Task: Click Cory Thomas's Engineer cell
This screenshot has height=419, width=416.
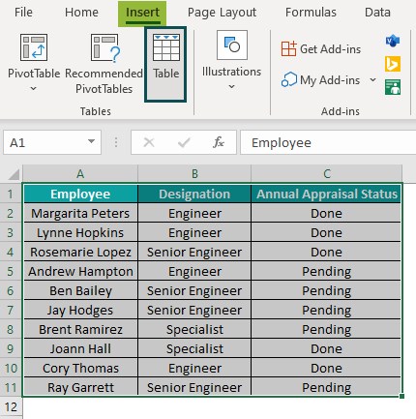Action: tap(194, 368)
